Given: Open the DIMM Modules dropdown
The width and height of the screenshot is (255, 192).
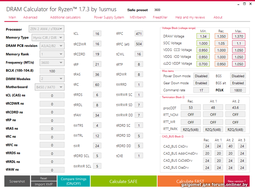Looking at the screenshot, I should coord(52,79).
